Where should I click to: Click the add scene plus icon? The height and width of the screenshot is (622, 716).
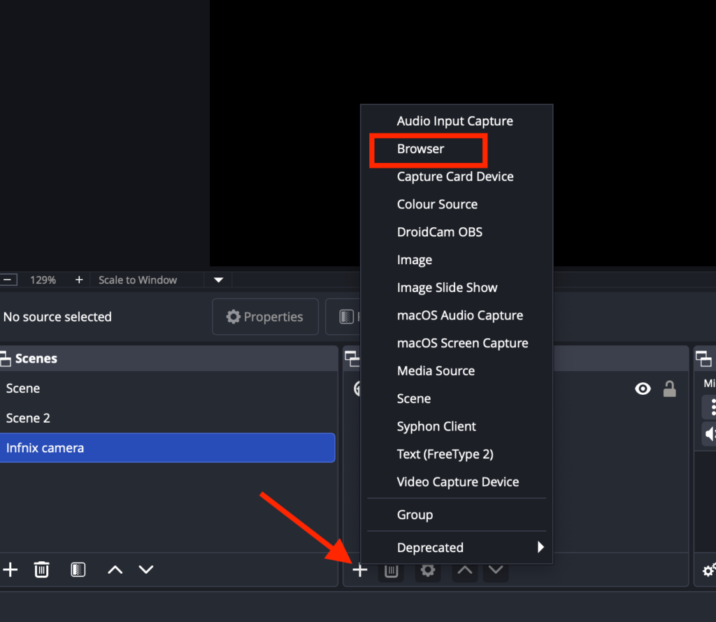pyautogui.click(x=10, y=570)
